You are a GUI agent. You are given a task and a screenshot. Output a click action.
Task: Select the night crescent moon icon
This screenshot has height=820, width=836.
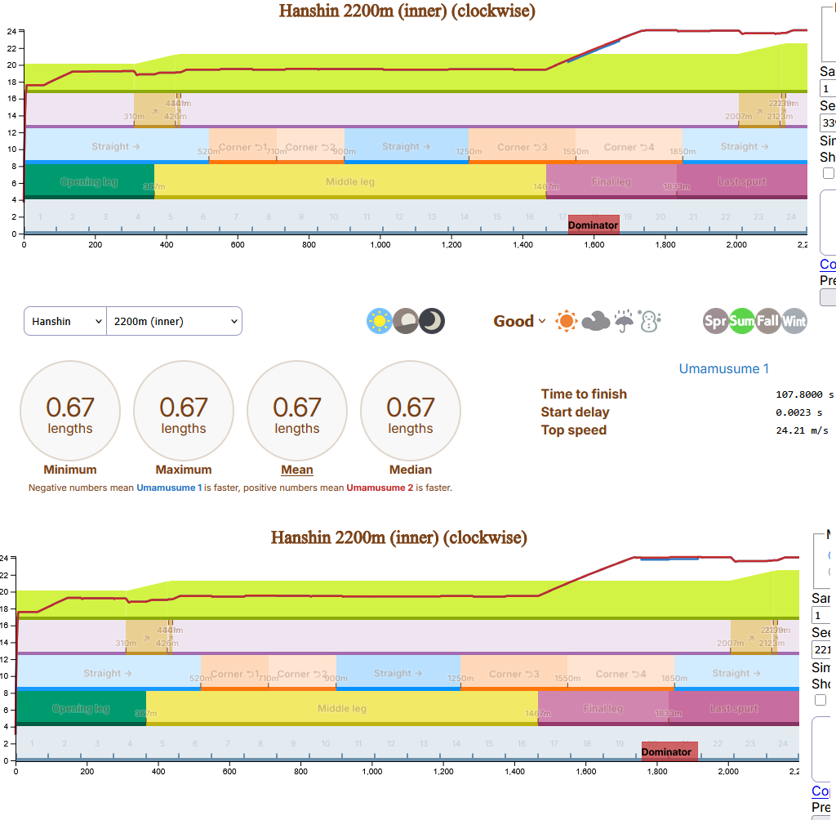pyautogui.click(x=432, y=321)
